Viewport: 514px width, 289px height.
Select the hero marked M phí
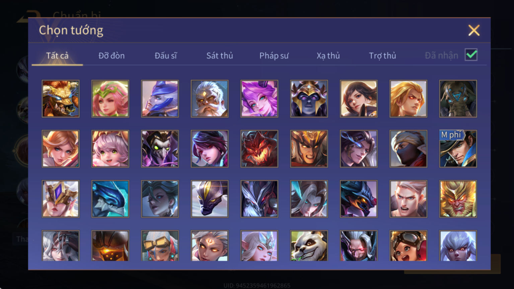point(458,149)
